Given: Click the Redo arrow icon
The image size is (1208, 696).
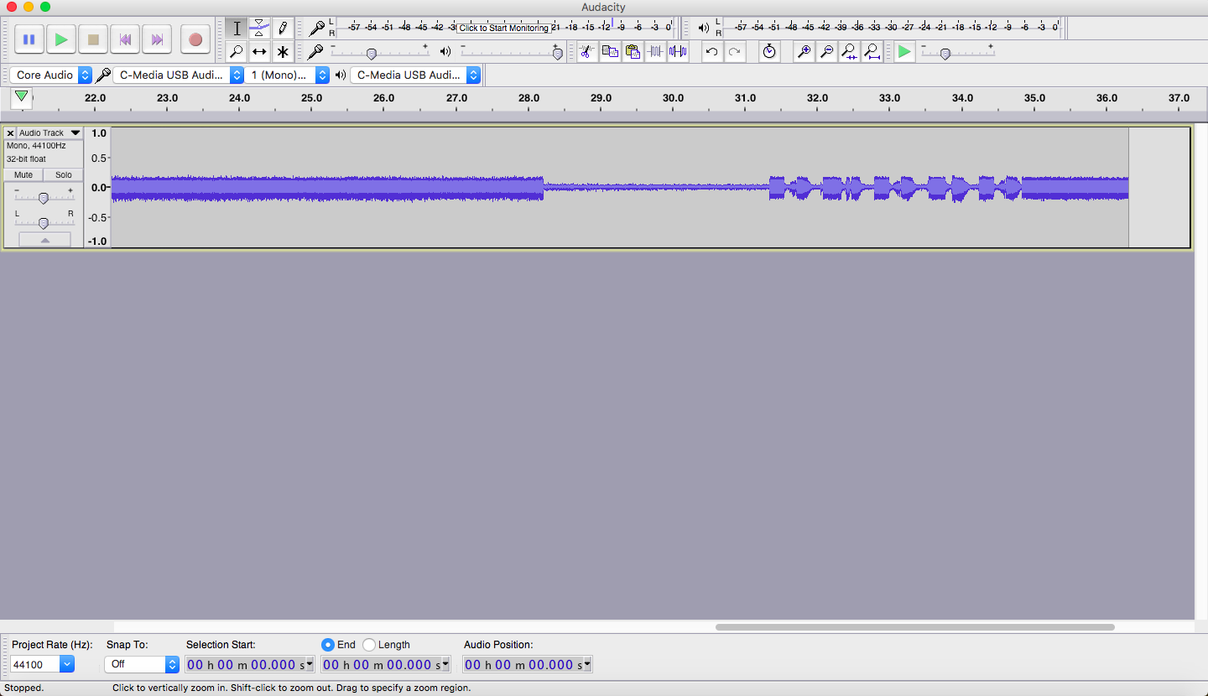Looking at the screenshot, I should pyautogui.click(x=734, y=52).
